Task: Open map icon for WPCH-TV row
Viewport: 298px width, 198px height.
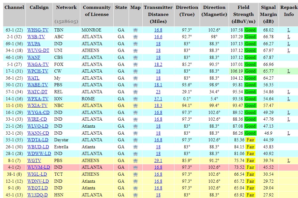Action: point(135,71)
